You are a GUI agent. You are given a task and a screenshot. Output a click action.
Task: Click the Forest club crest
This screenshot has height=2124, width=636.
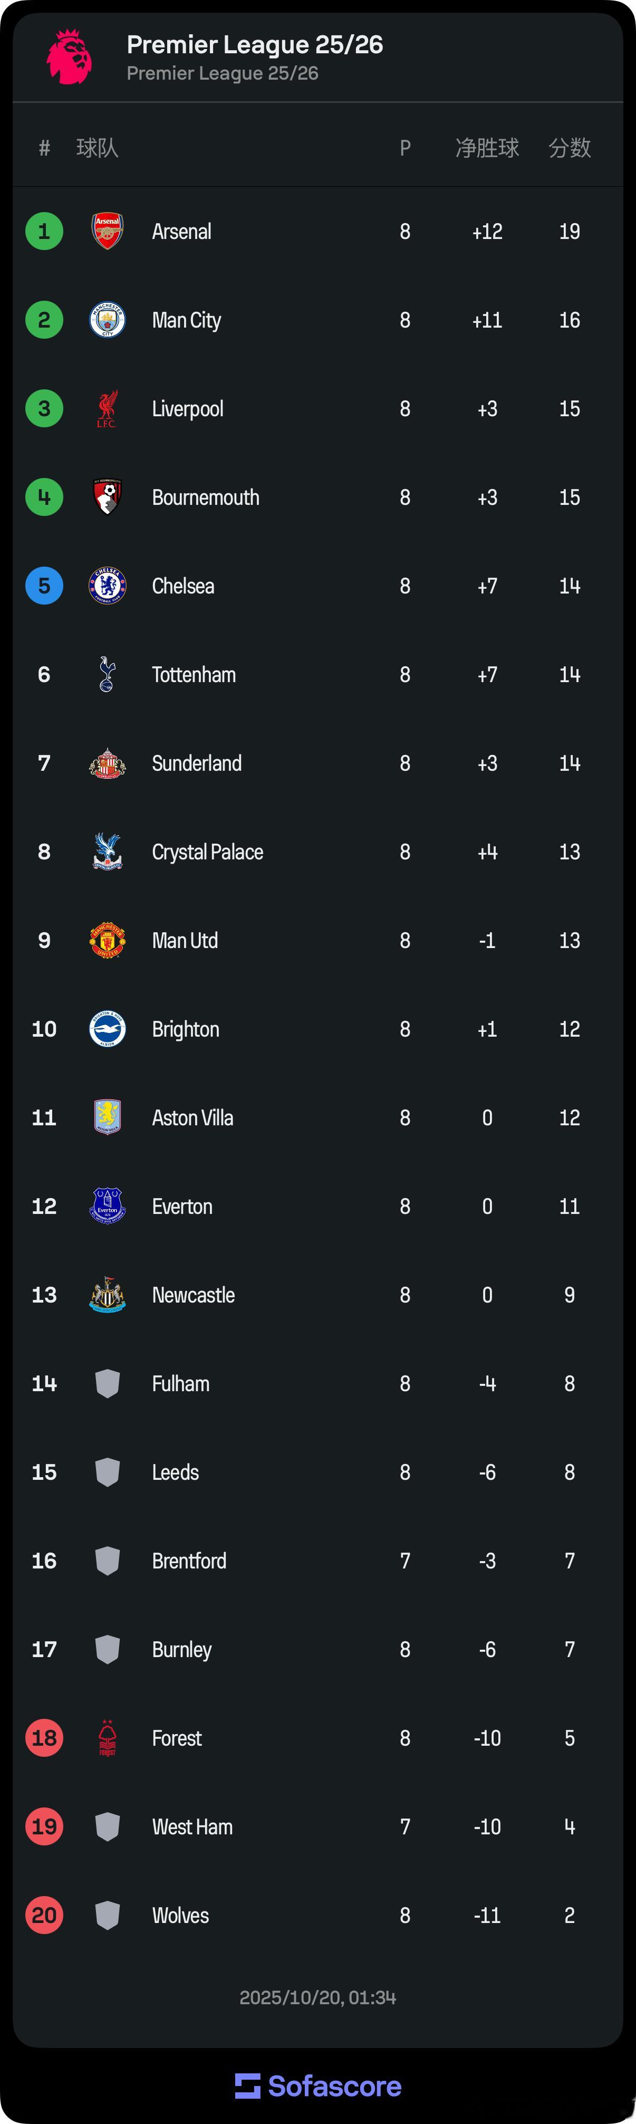point(107,1738)
